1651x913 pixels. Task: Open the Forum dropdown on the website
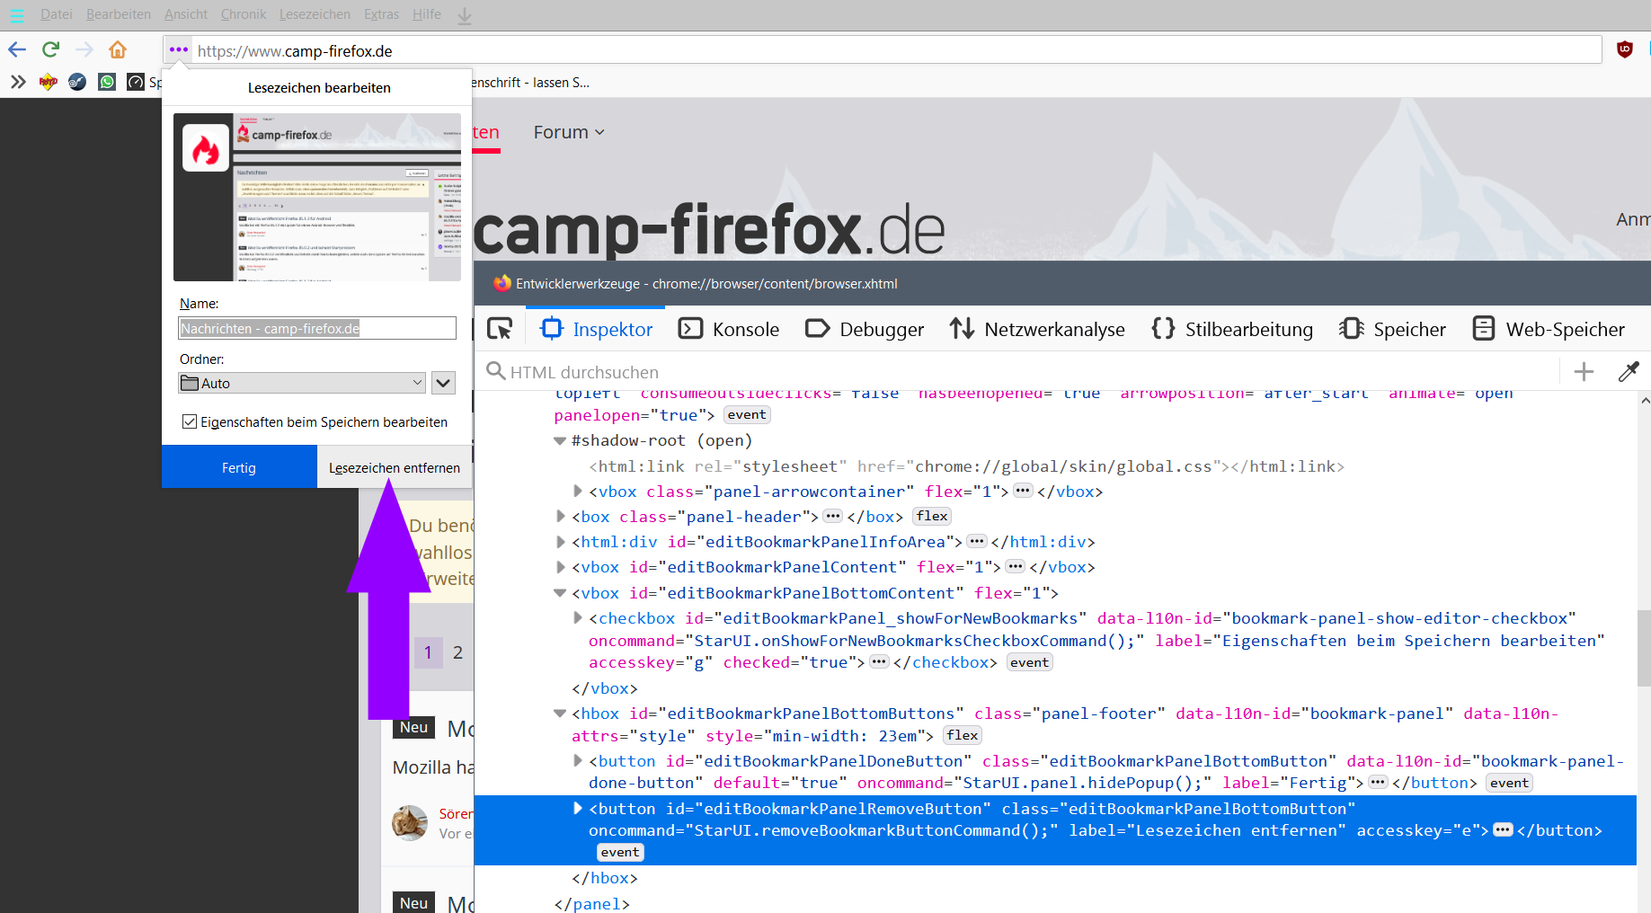coord(569,132)
